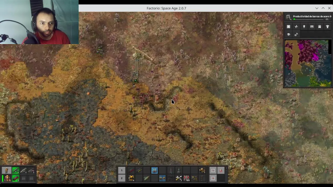Open the trains overview button
This screenshot has width=333, height=187.
coord(320,26)
